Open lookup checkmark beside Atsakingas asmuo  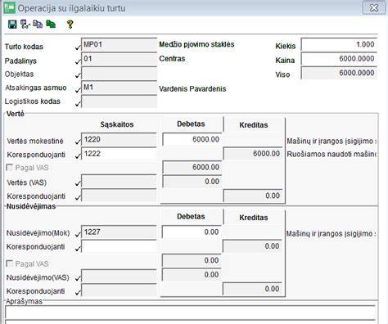click(78, 89)
